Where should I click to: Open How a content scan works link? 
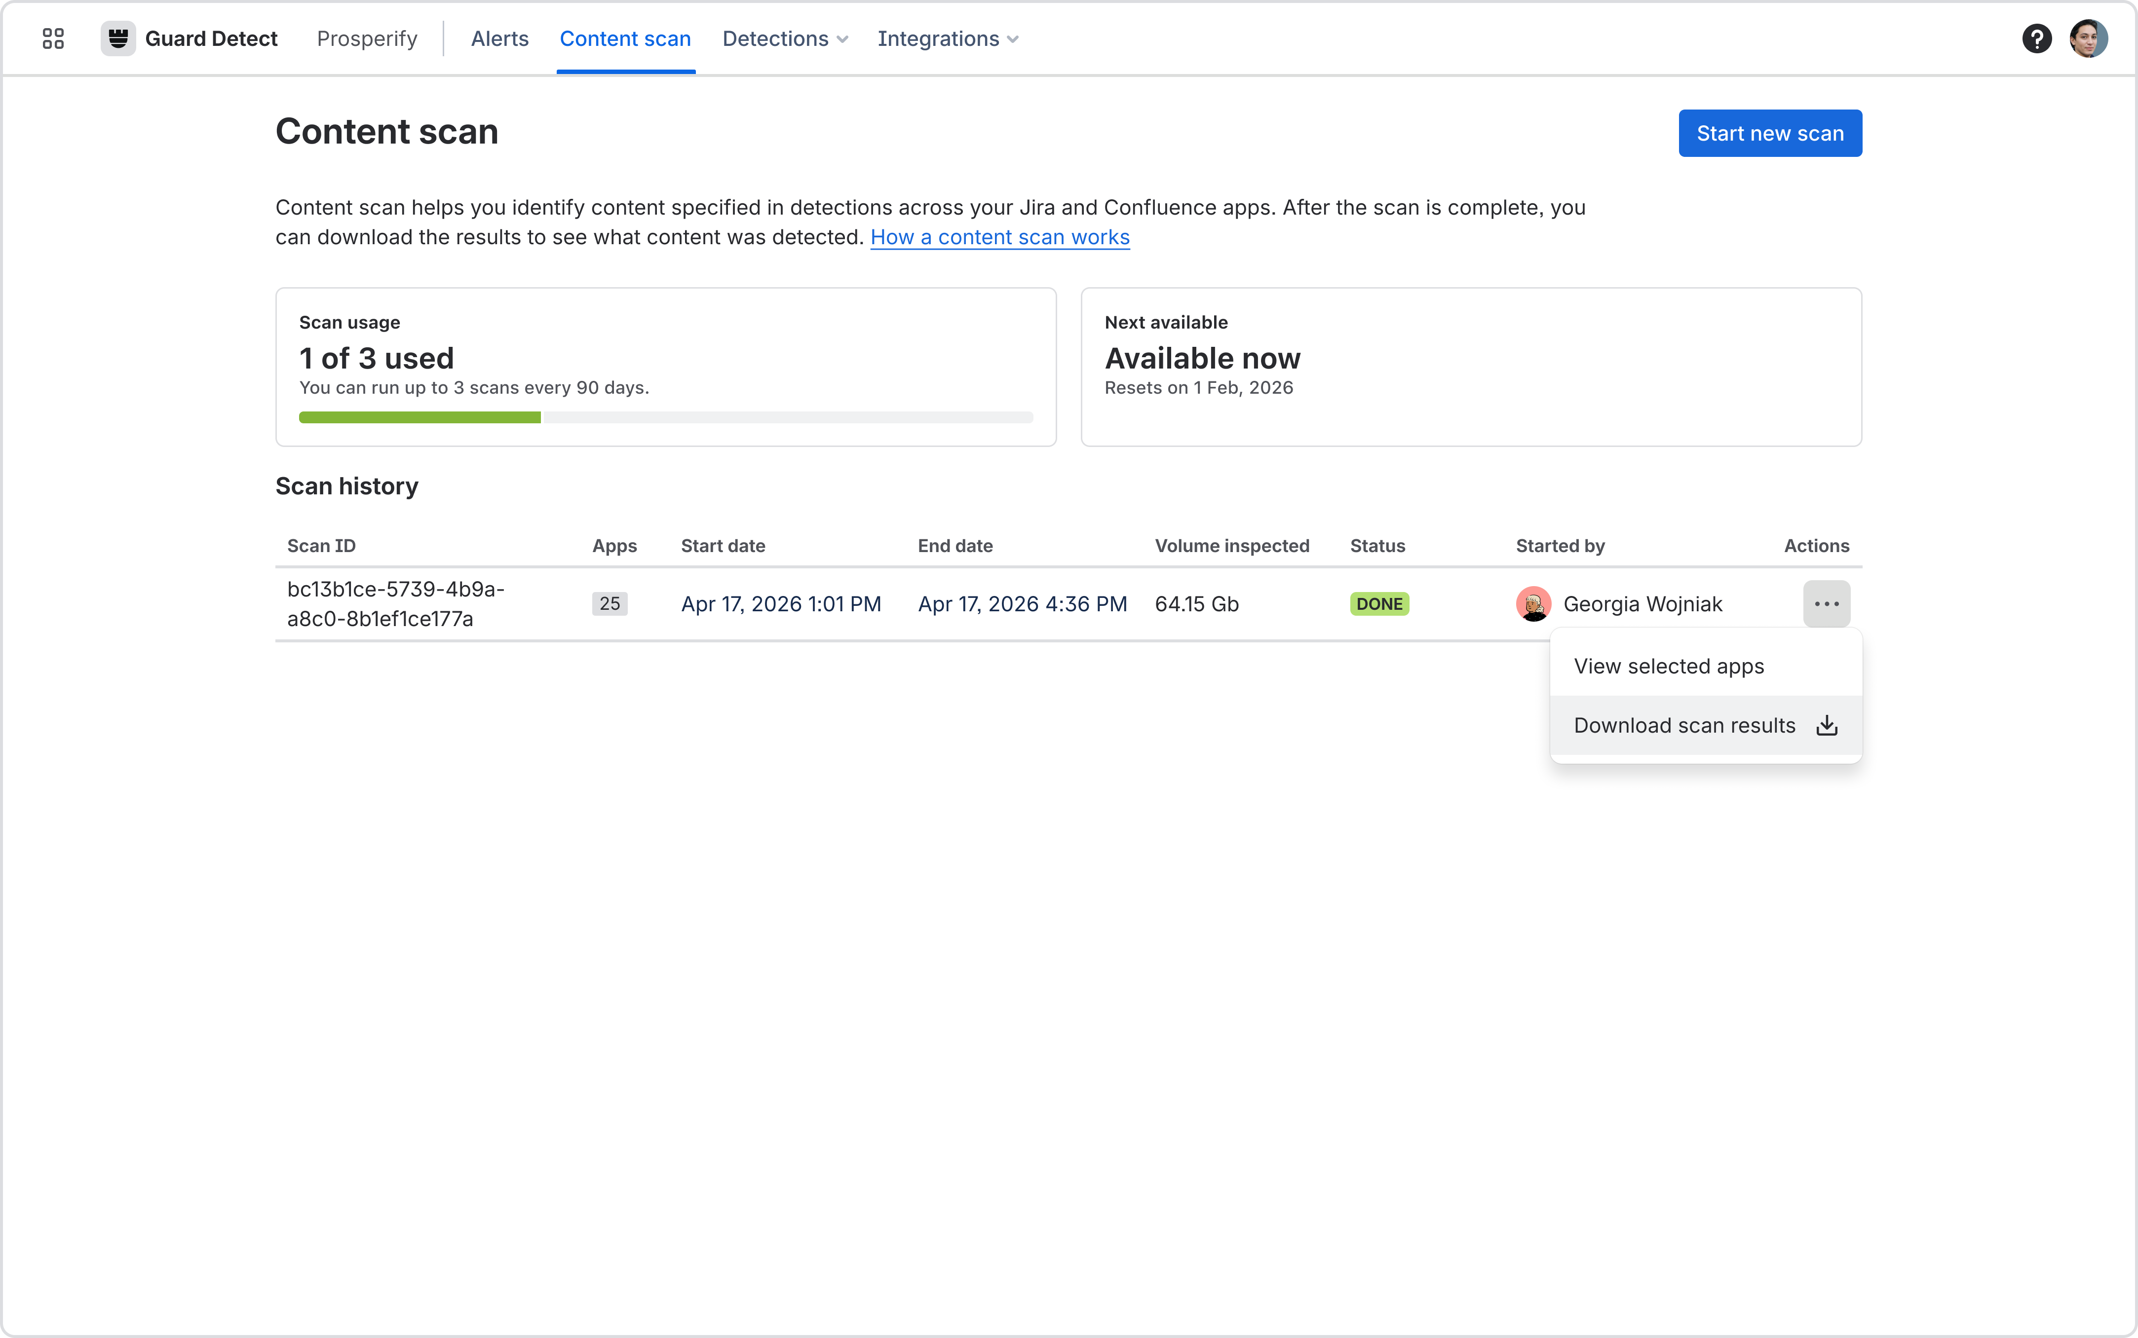point(1000,237)
